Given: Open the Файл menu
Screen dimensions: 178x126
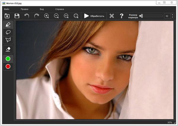Looking at the screenshot, I should click(x=7, y=9).
